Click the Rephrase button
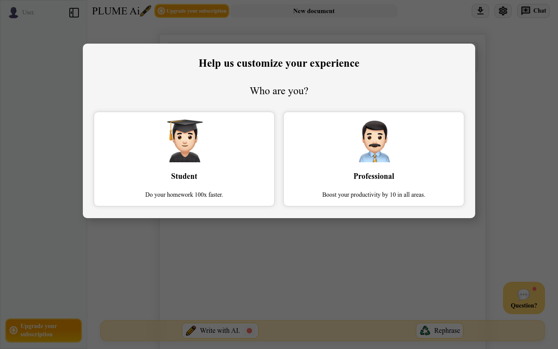Image resolution: width=558 pixels, height=349 pixels. (x=440, y=331)
